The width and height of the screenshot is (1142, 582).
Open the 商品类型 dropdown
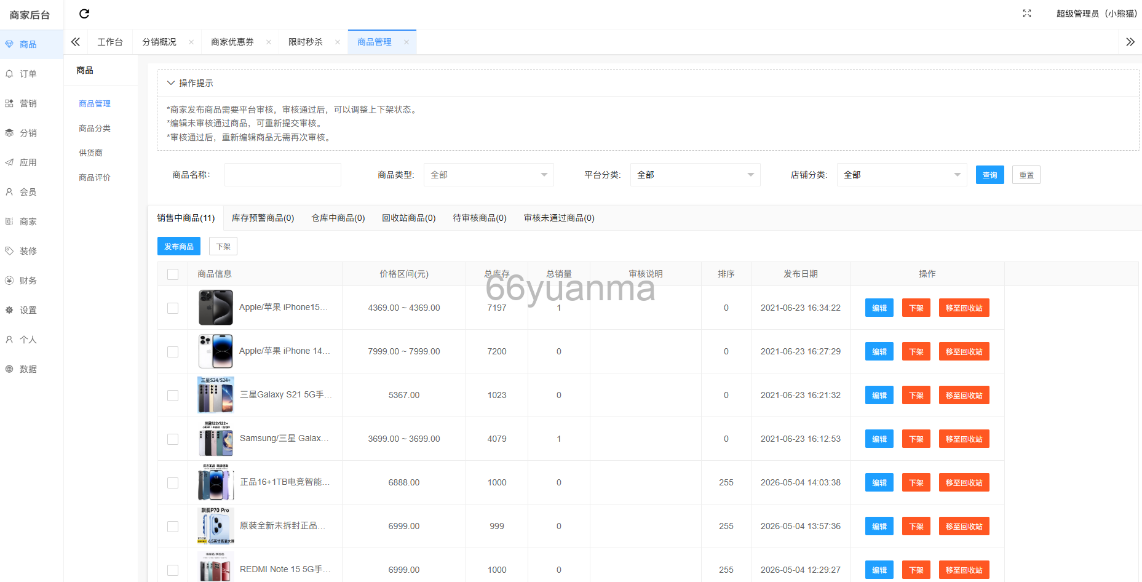pos(489,175)
